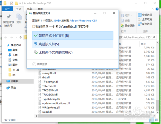The width and height of the screenshot is (161, 124).
Task: Choose Replace the file in destination (R)
Action: pyautogui.click(x=73, y=36)
